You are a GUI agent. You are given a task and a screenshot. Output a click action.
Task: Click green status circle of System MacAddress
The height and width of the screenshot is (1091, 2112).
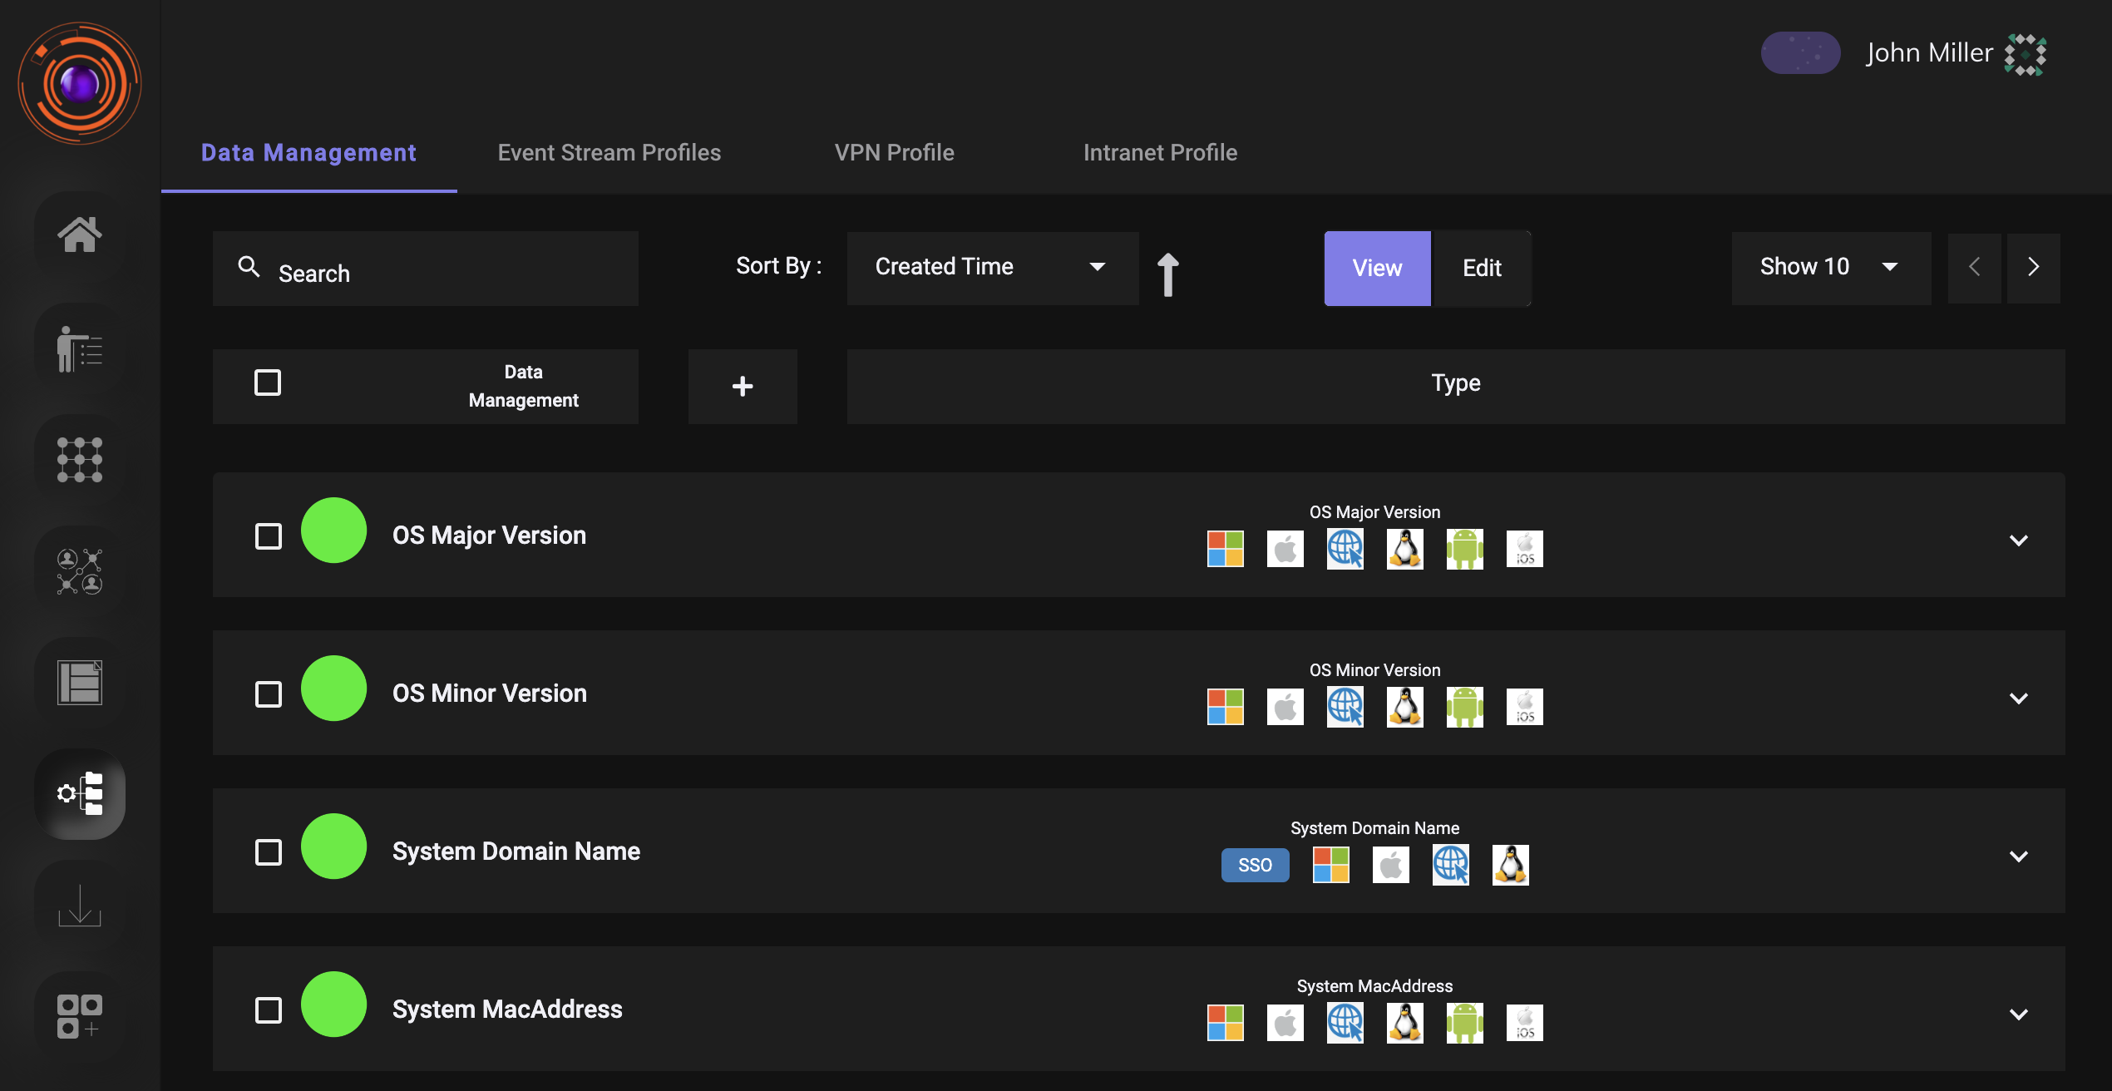pos(334,1005)
